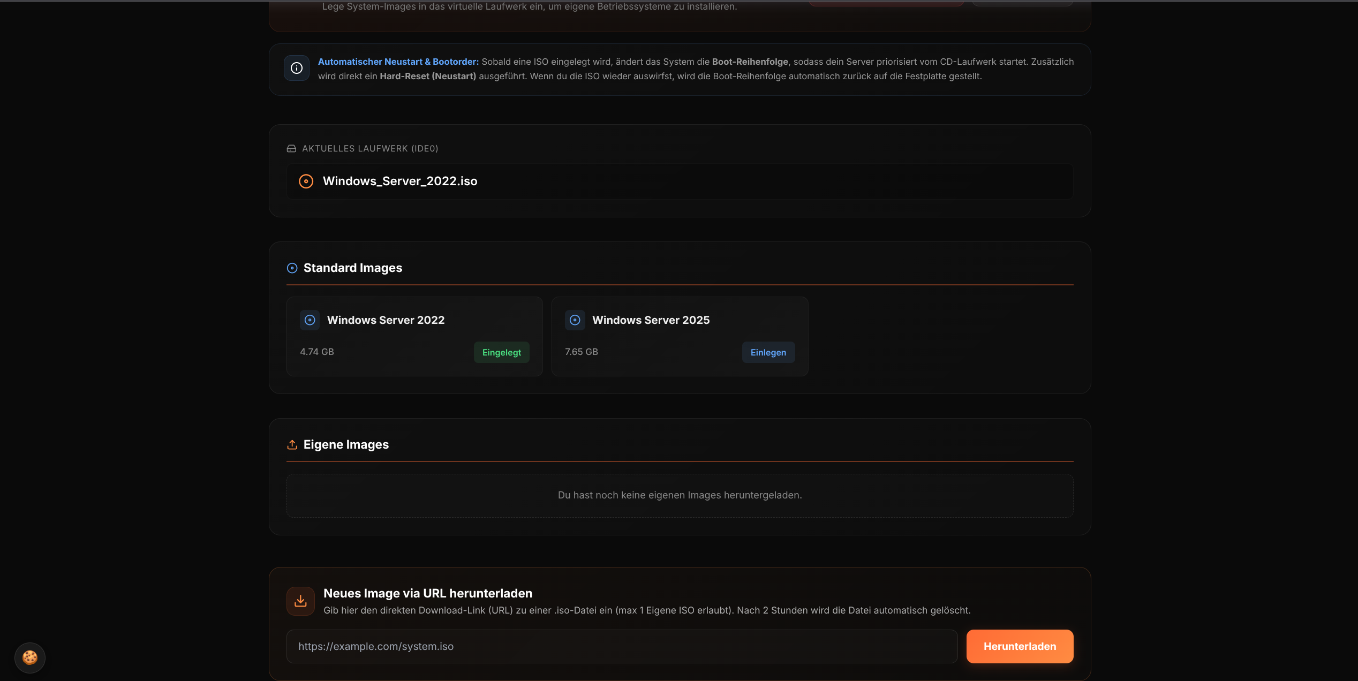The height and width of the screenshot is (681, 1358).
Task: Click the 7.65 GB size label
Action: (x=582, y=352)
